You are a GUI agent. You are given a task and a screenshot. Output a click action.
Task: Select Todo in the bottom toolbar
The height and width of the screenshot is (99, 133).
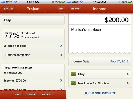pyautogui.click(x=17, y=94)
